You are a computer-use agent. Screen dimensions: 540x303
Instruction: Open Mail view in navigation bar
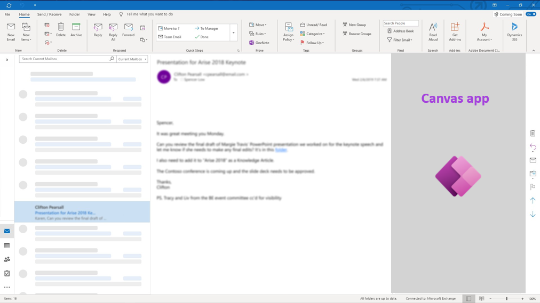[x=7, y=231]
